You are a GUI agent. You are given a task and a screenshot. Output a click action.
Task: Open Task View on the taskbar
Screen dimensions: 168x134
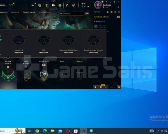pos(29,131)
